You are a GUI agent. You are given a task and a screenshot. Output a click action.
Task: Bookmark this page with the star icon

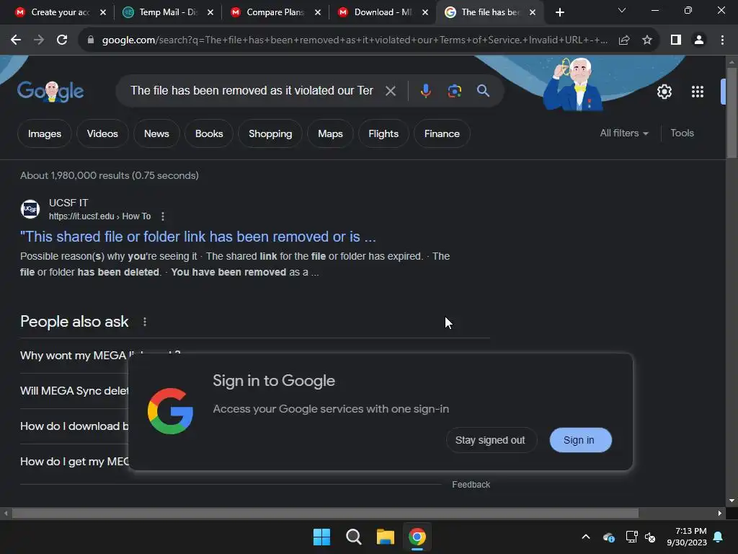pyautogui.click(x=647, y=40)
